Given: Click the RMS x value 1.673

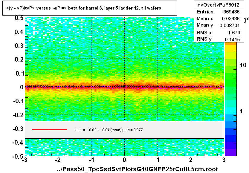Looking at the screenshot, I should [234, 33].
